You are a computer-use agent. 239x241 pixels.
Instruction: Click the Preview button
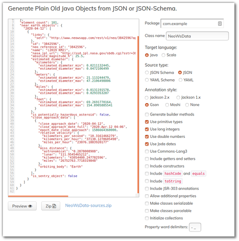coord(22,206)
